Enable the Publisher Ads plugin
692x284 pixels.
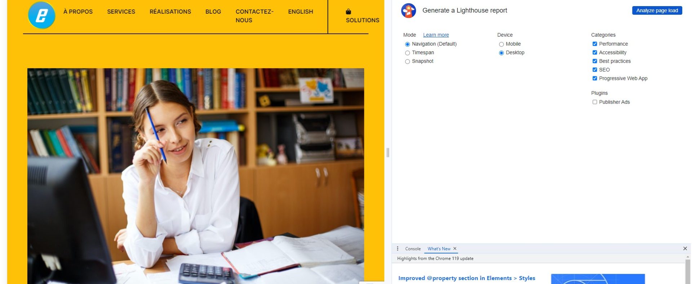point(595,102)
